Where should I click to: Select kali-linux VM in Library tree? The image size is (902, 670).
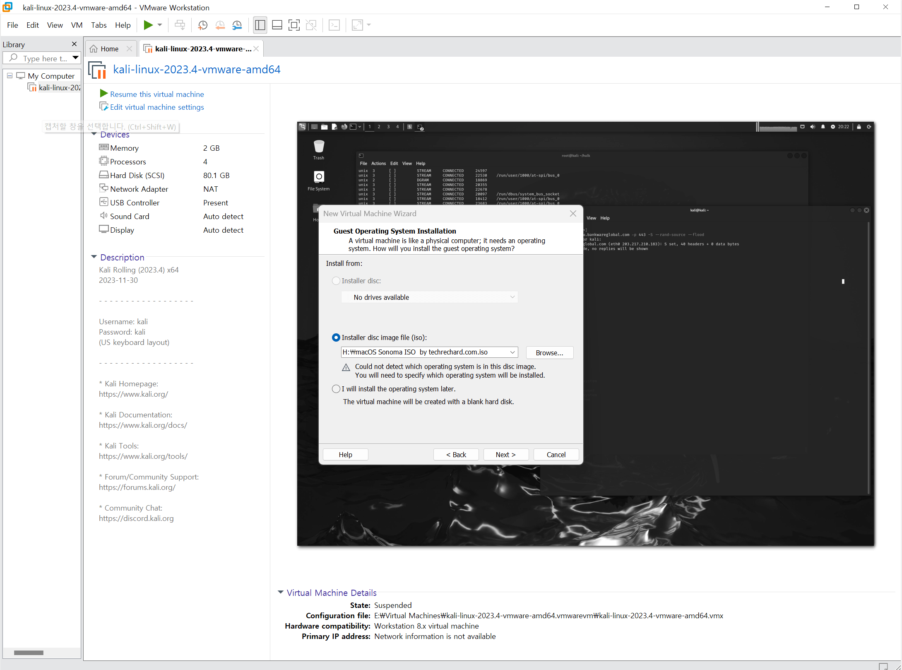click(54, 87)
